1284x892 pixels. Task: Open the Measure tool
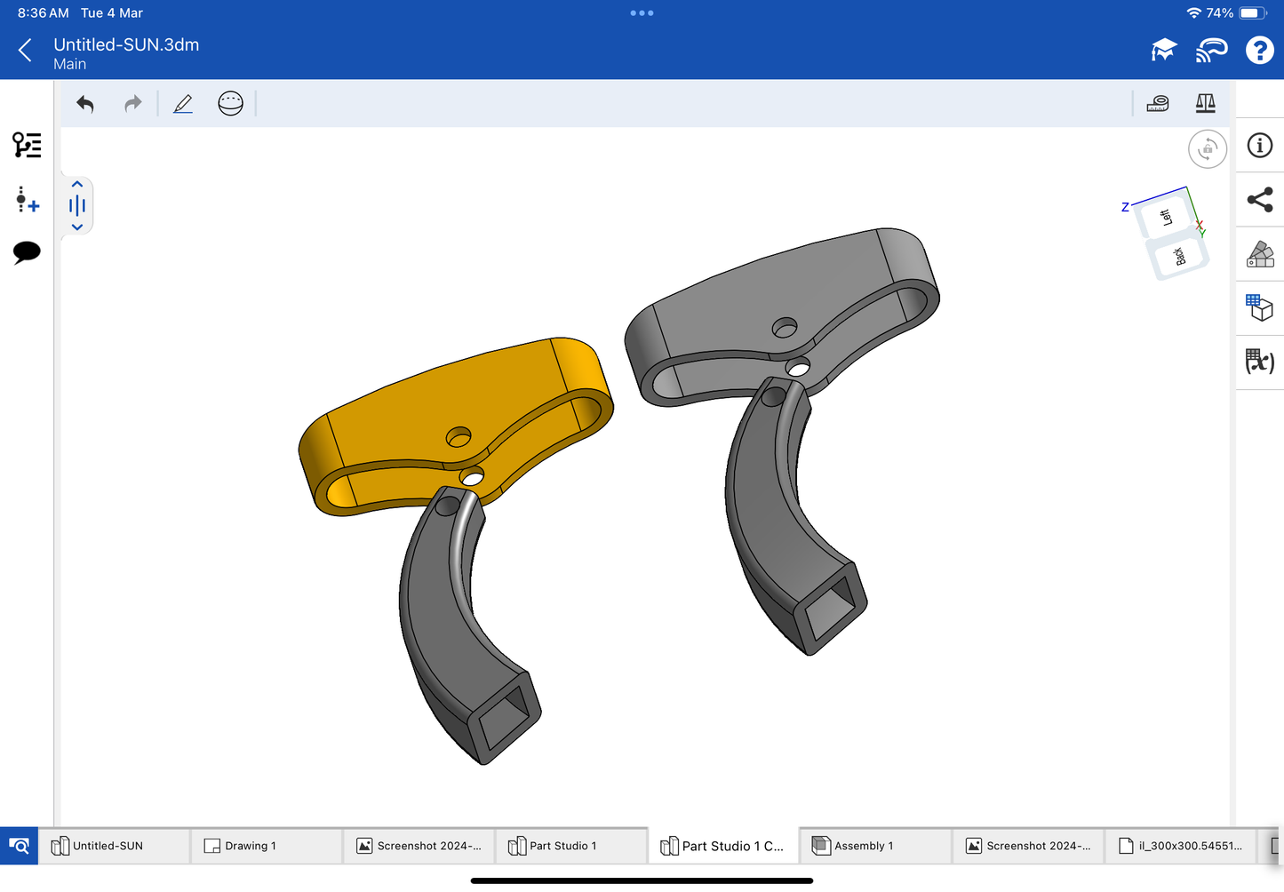(x=1158, y=104)
